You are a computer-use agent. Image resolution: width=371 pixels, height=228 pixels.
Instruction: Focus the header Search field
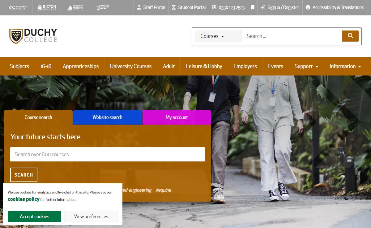pos(292,36)
